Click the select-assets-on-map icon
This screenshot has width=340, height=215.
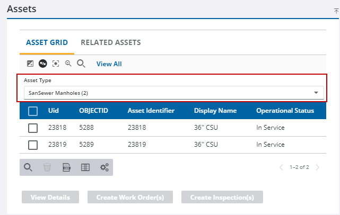point(30,64)
